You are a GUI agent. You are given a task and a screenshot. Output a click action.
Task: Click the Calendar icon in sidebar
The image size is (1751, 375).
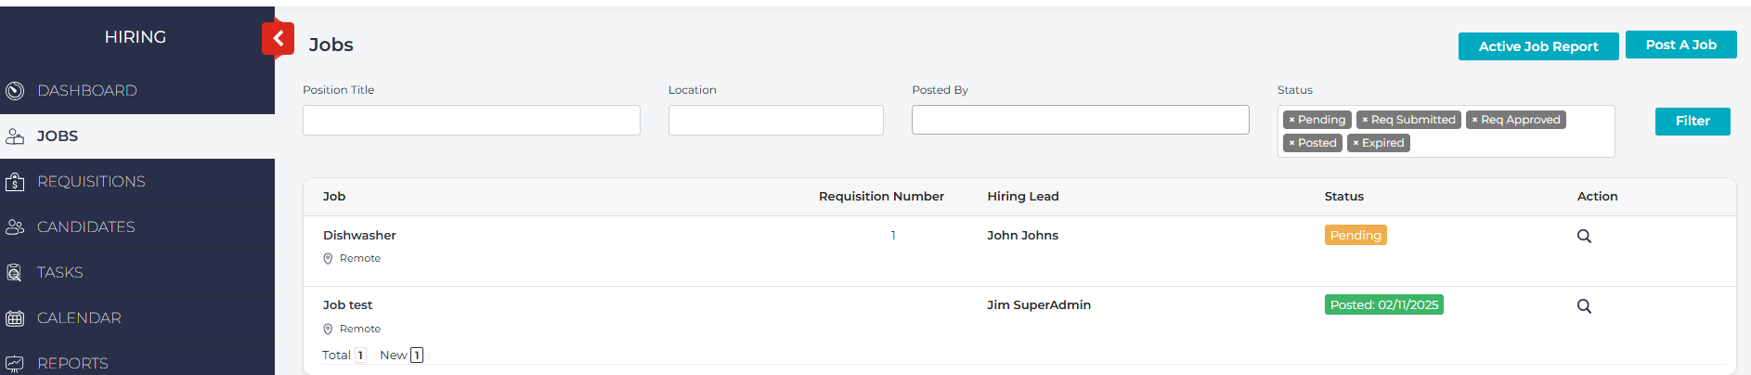tap(15, 318)
